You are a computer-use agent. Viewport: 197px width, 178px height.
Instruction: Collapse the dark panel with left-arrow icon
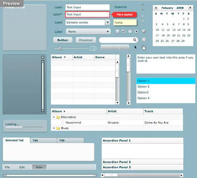(43, 57)
